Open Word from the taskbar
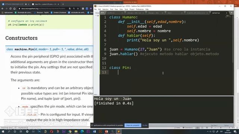This screenshot has width=239, height=134. pyautogui.click(x=94, y=131)
